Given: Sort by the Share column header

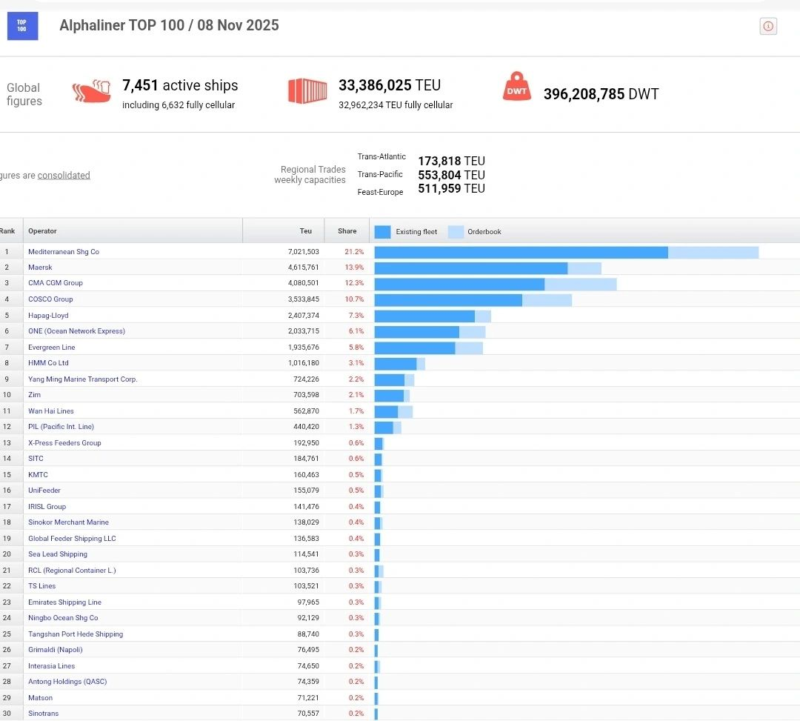Looking at the screenshot, I should tap(347, 231).
